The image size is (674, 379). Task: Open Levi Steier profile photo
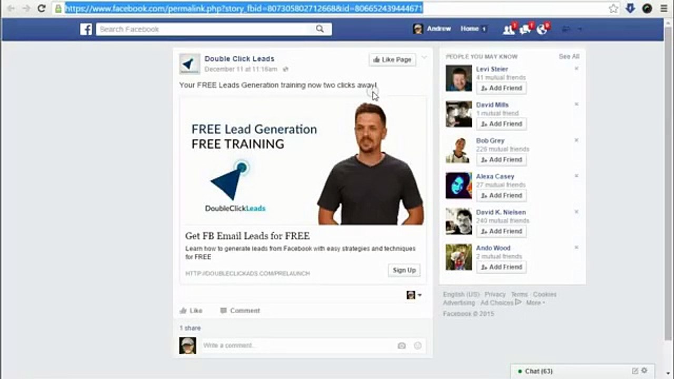coord(459,78)
